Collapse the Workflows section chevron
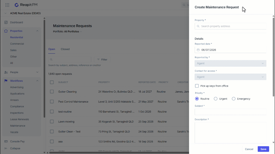Viewport: 275px width, 154px height. click(x=37, y=81)
